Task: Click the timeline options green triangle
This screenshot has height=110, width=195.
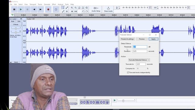Action: pos(12,15)
